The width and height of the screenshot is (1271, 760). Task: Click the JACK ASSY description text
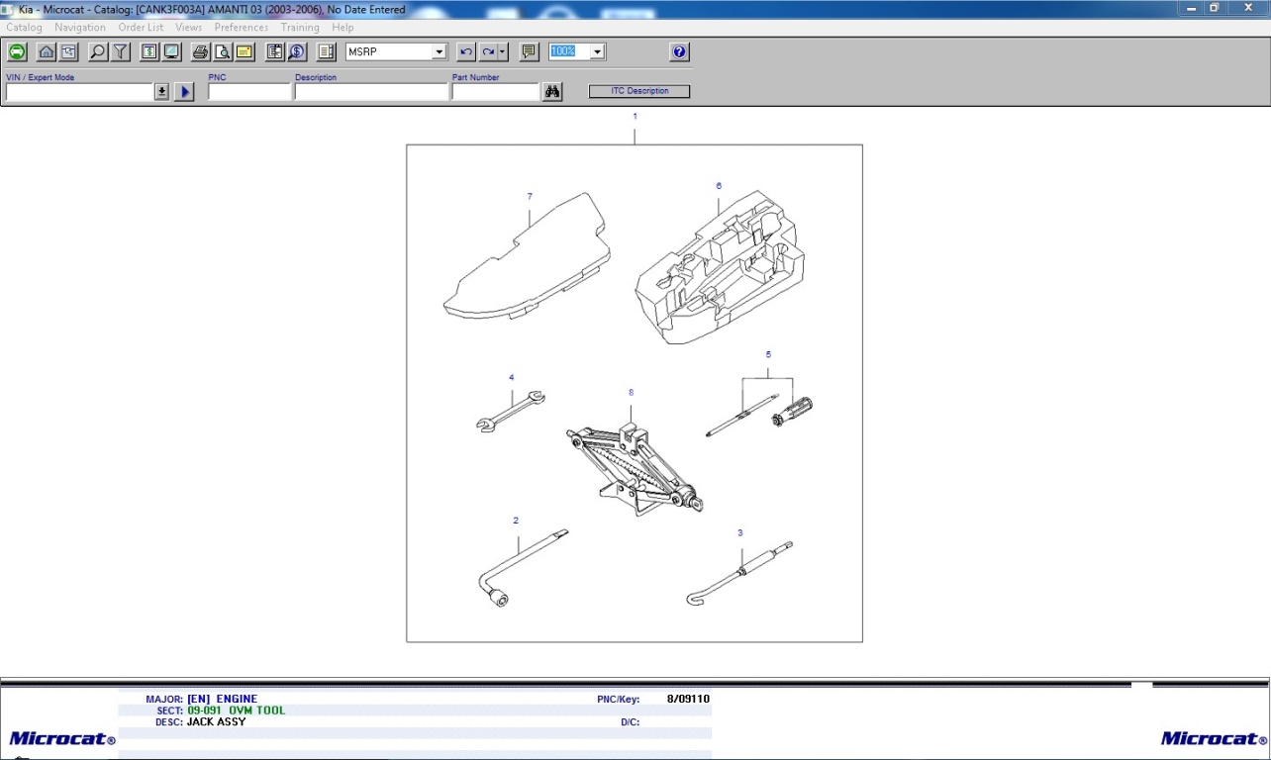tap(216, 721)
